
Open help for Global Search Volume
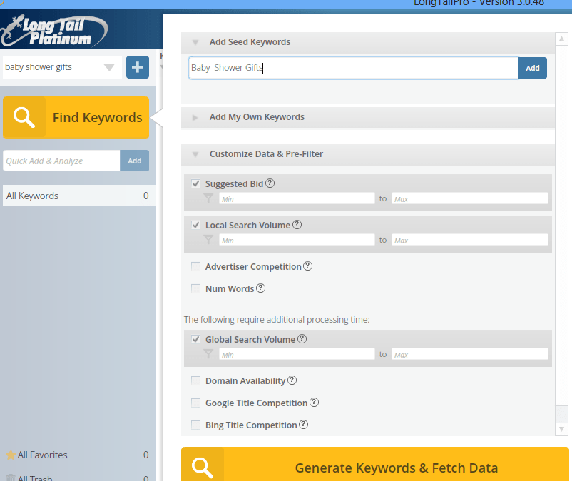click(x=302, y=339)
